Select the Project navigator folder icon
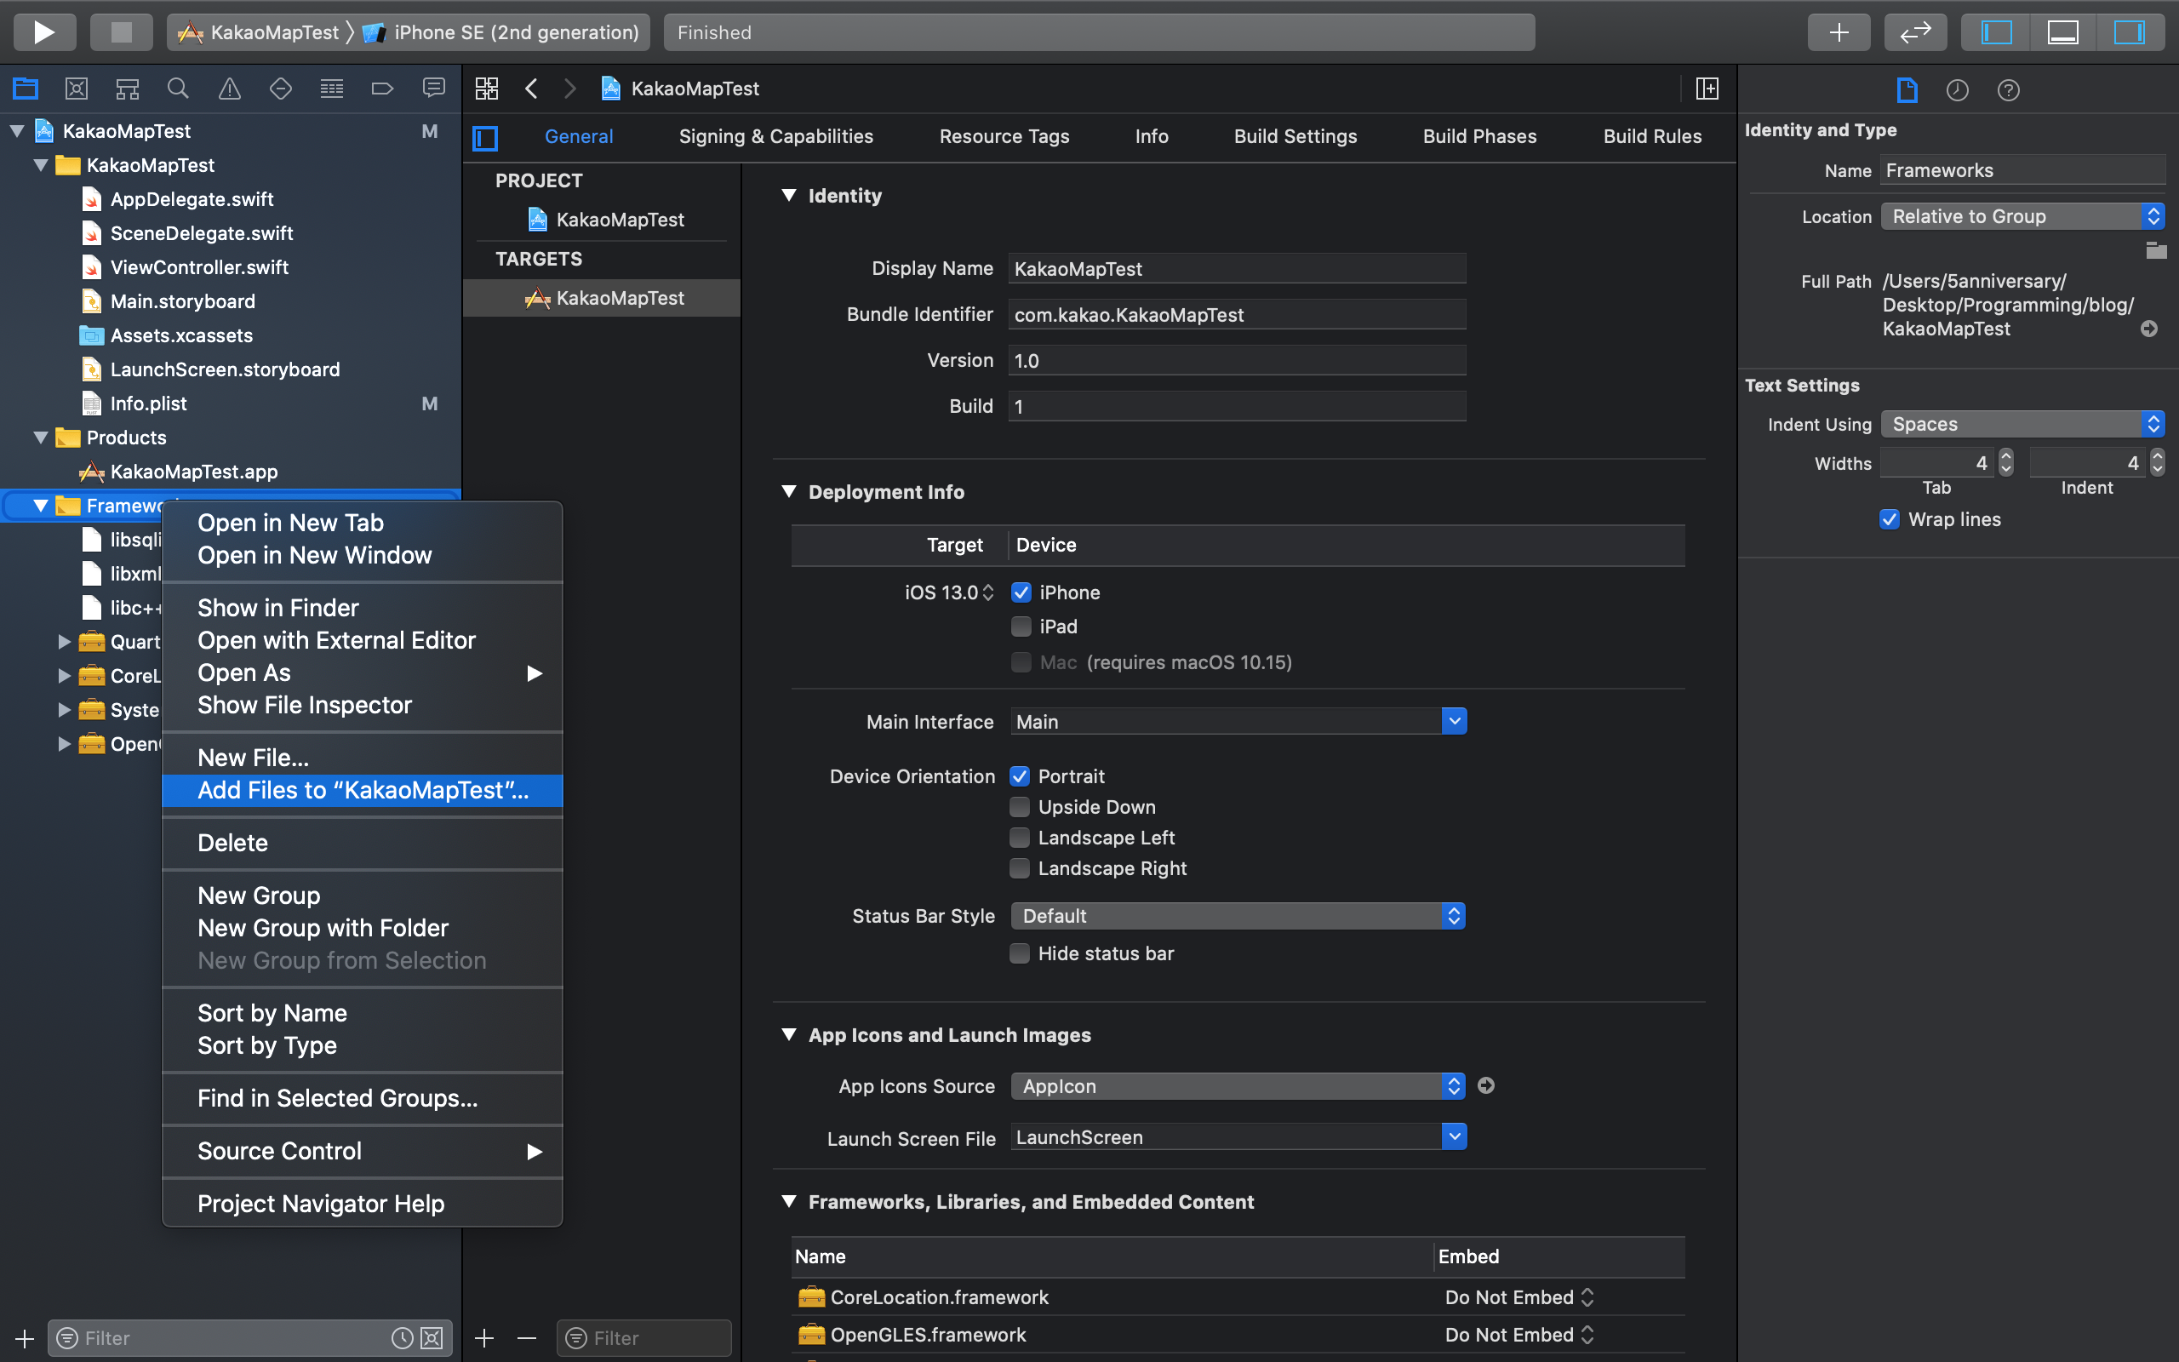The width and height of the screenshot is (2179, 1362). coord(26,89)
